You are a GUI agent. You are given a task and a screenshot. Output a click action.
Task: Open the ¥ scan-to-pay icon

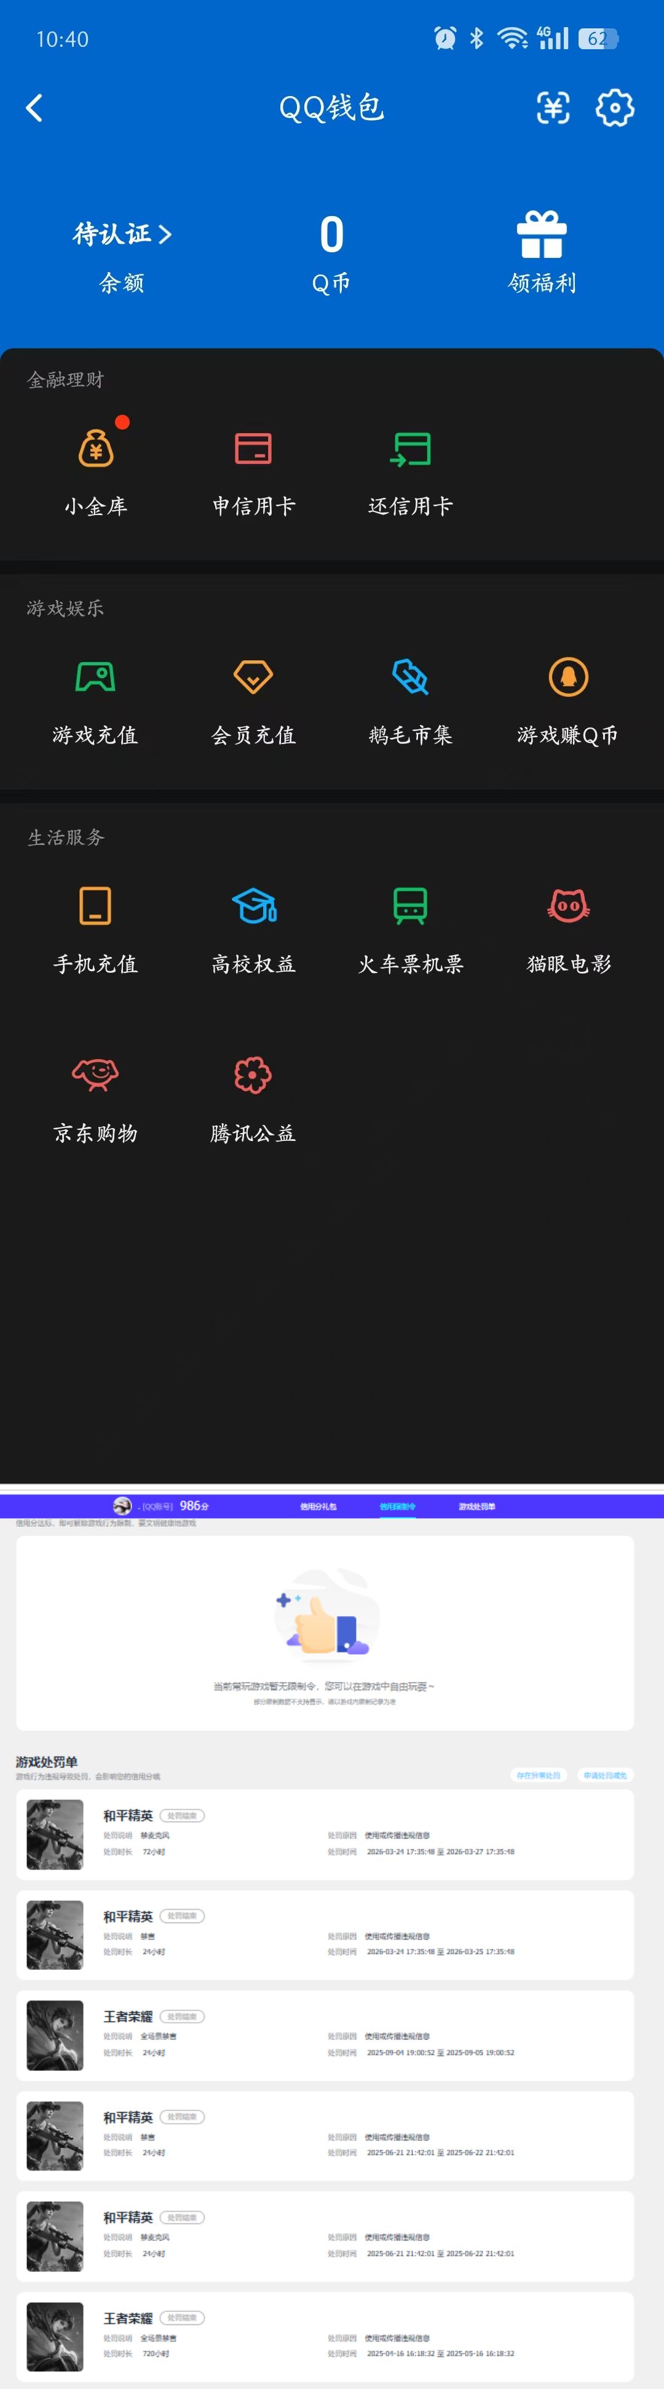click(x=553, y=108)
